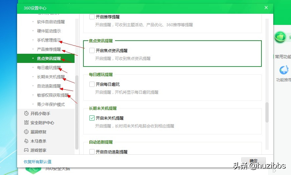The width and height of the screenshot is (291, 175).
Task: Open 开机小助手 settings section icon
Action: click(x=26, y=113)
